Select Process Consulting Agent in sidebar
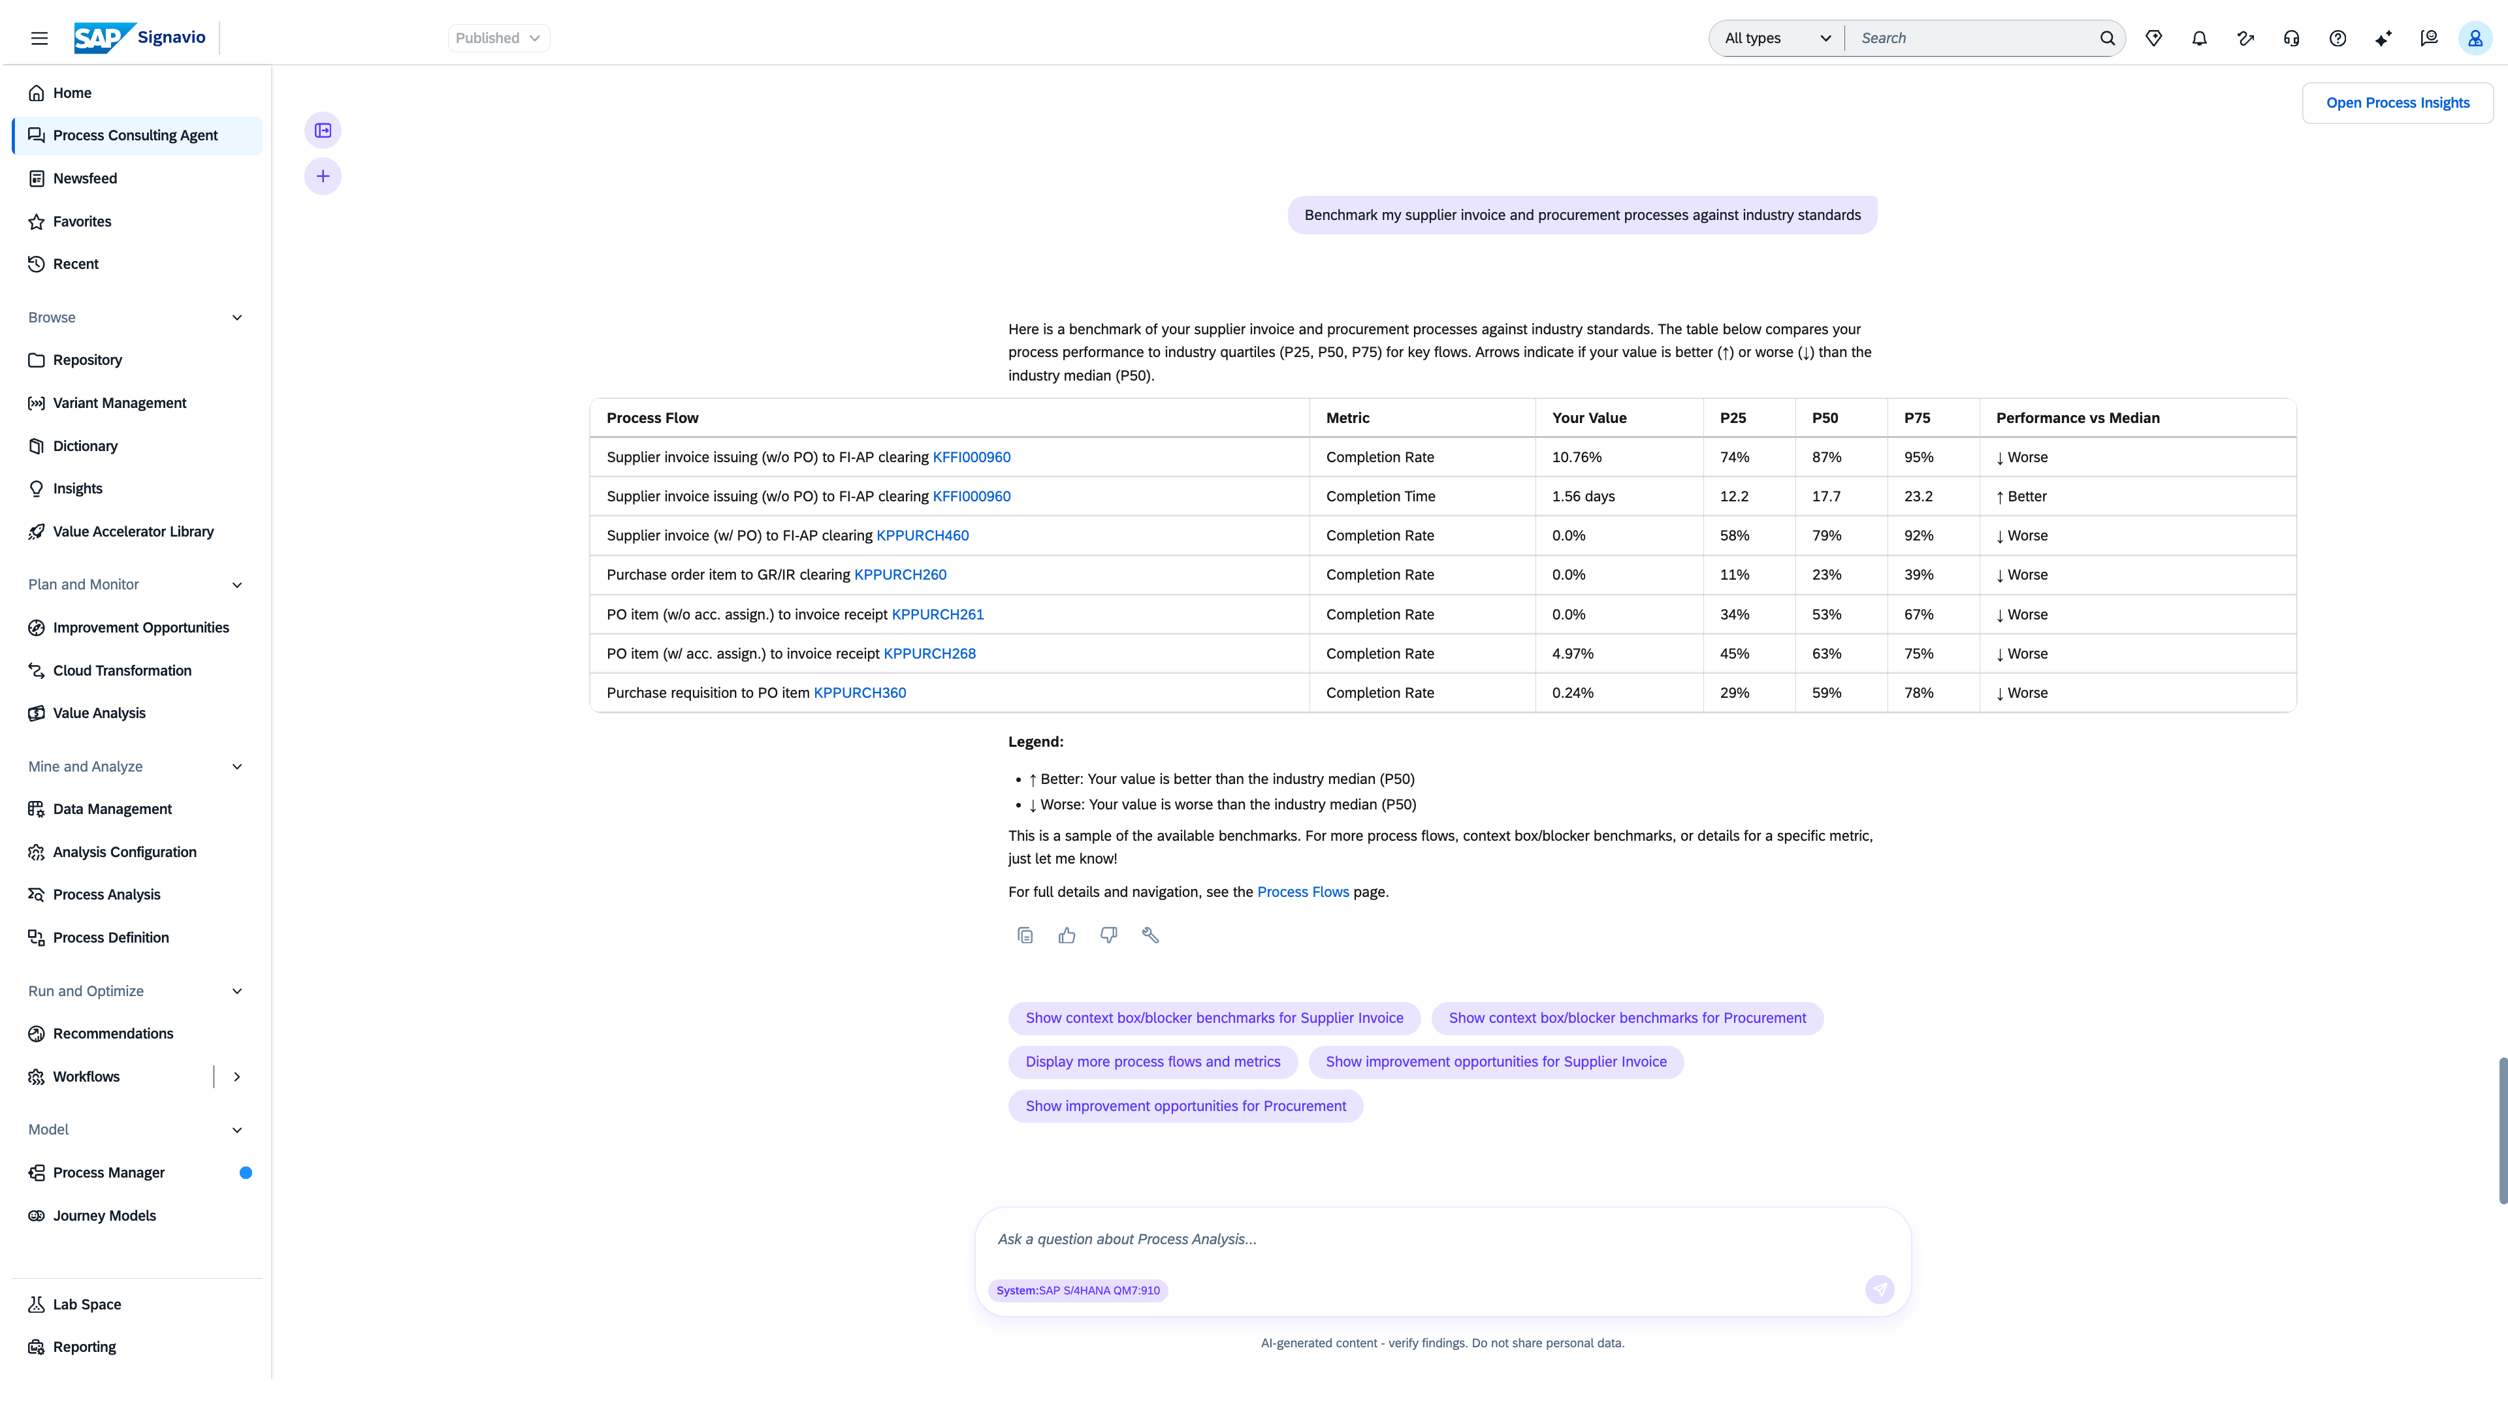This screenshot has height=1410, width=2508. 137,135
